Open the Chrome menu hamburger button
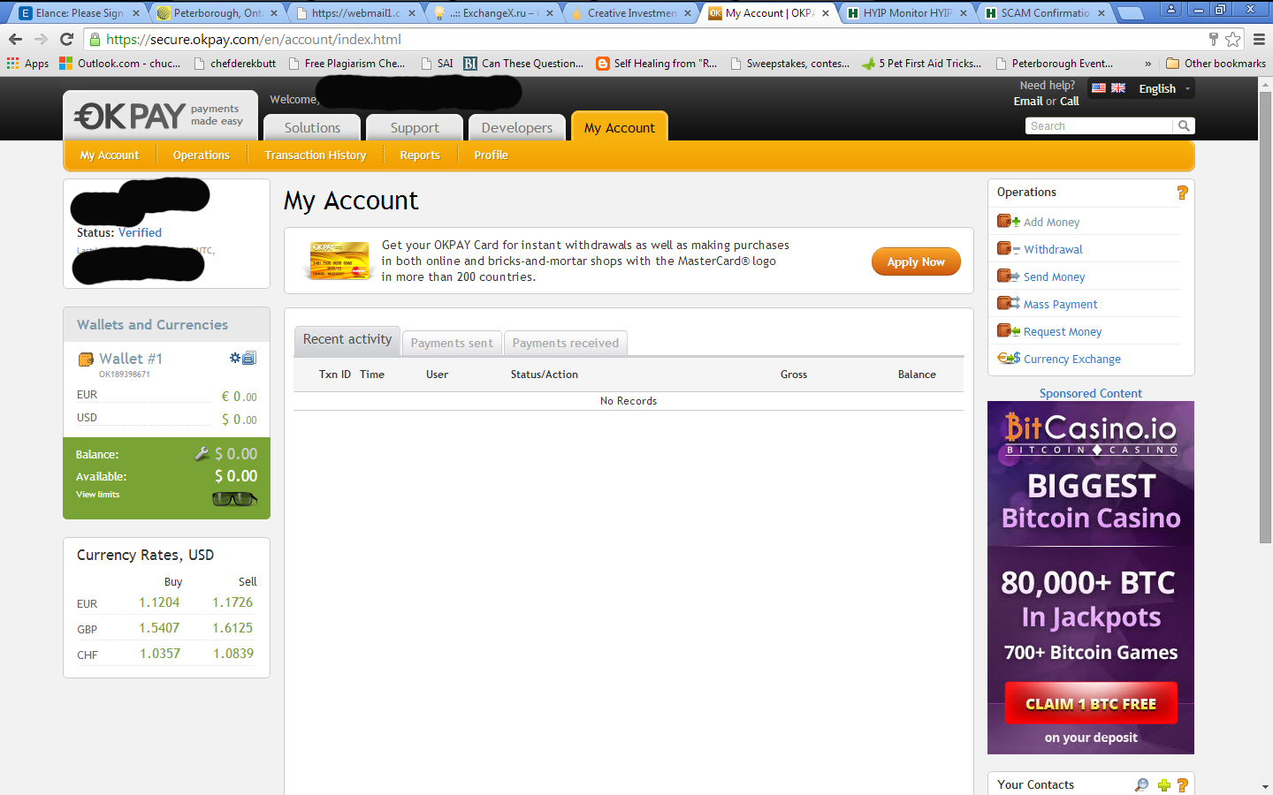The height and width of the screenshot is (795, 1273). pyautogui.click(x=1259, y=39)
